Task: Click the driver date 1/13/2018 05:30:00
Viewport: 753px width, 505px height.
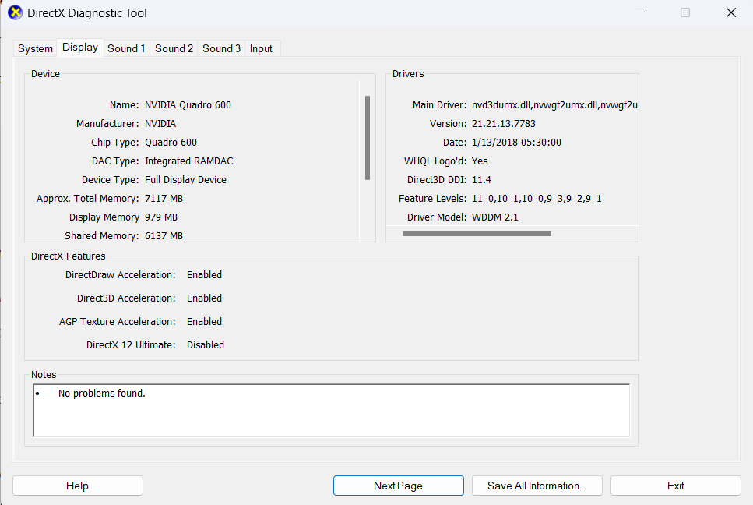Action: tap(516, 143)
